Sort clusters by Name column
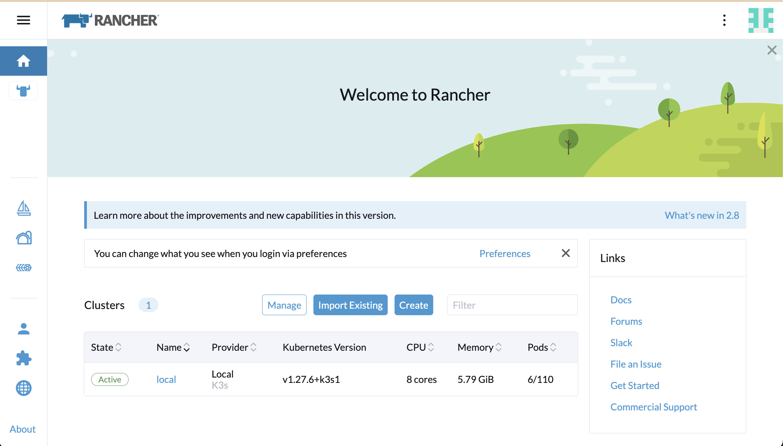Viewport: 783px width, 446px height. [x=173, y=347]
